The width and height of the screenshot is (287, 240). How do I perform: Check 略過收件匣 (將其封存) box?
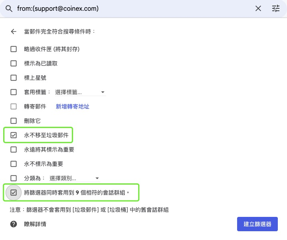[14, 49]
